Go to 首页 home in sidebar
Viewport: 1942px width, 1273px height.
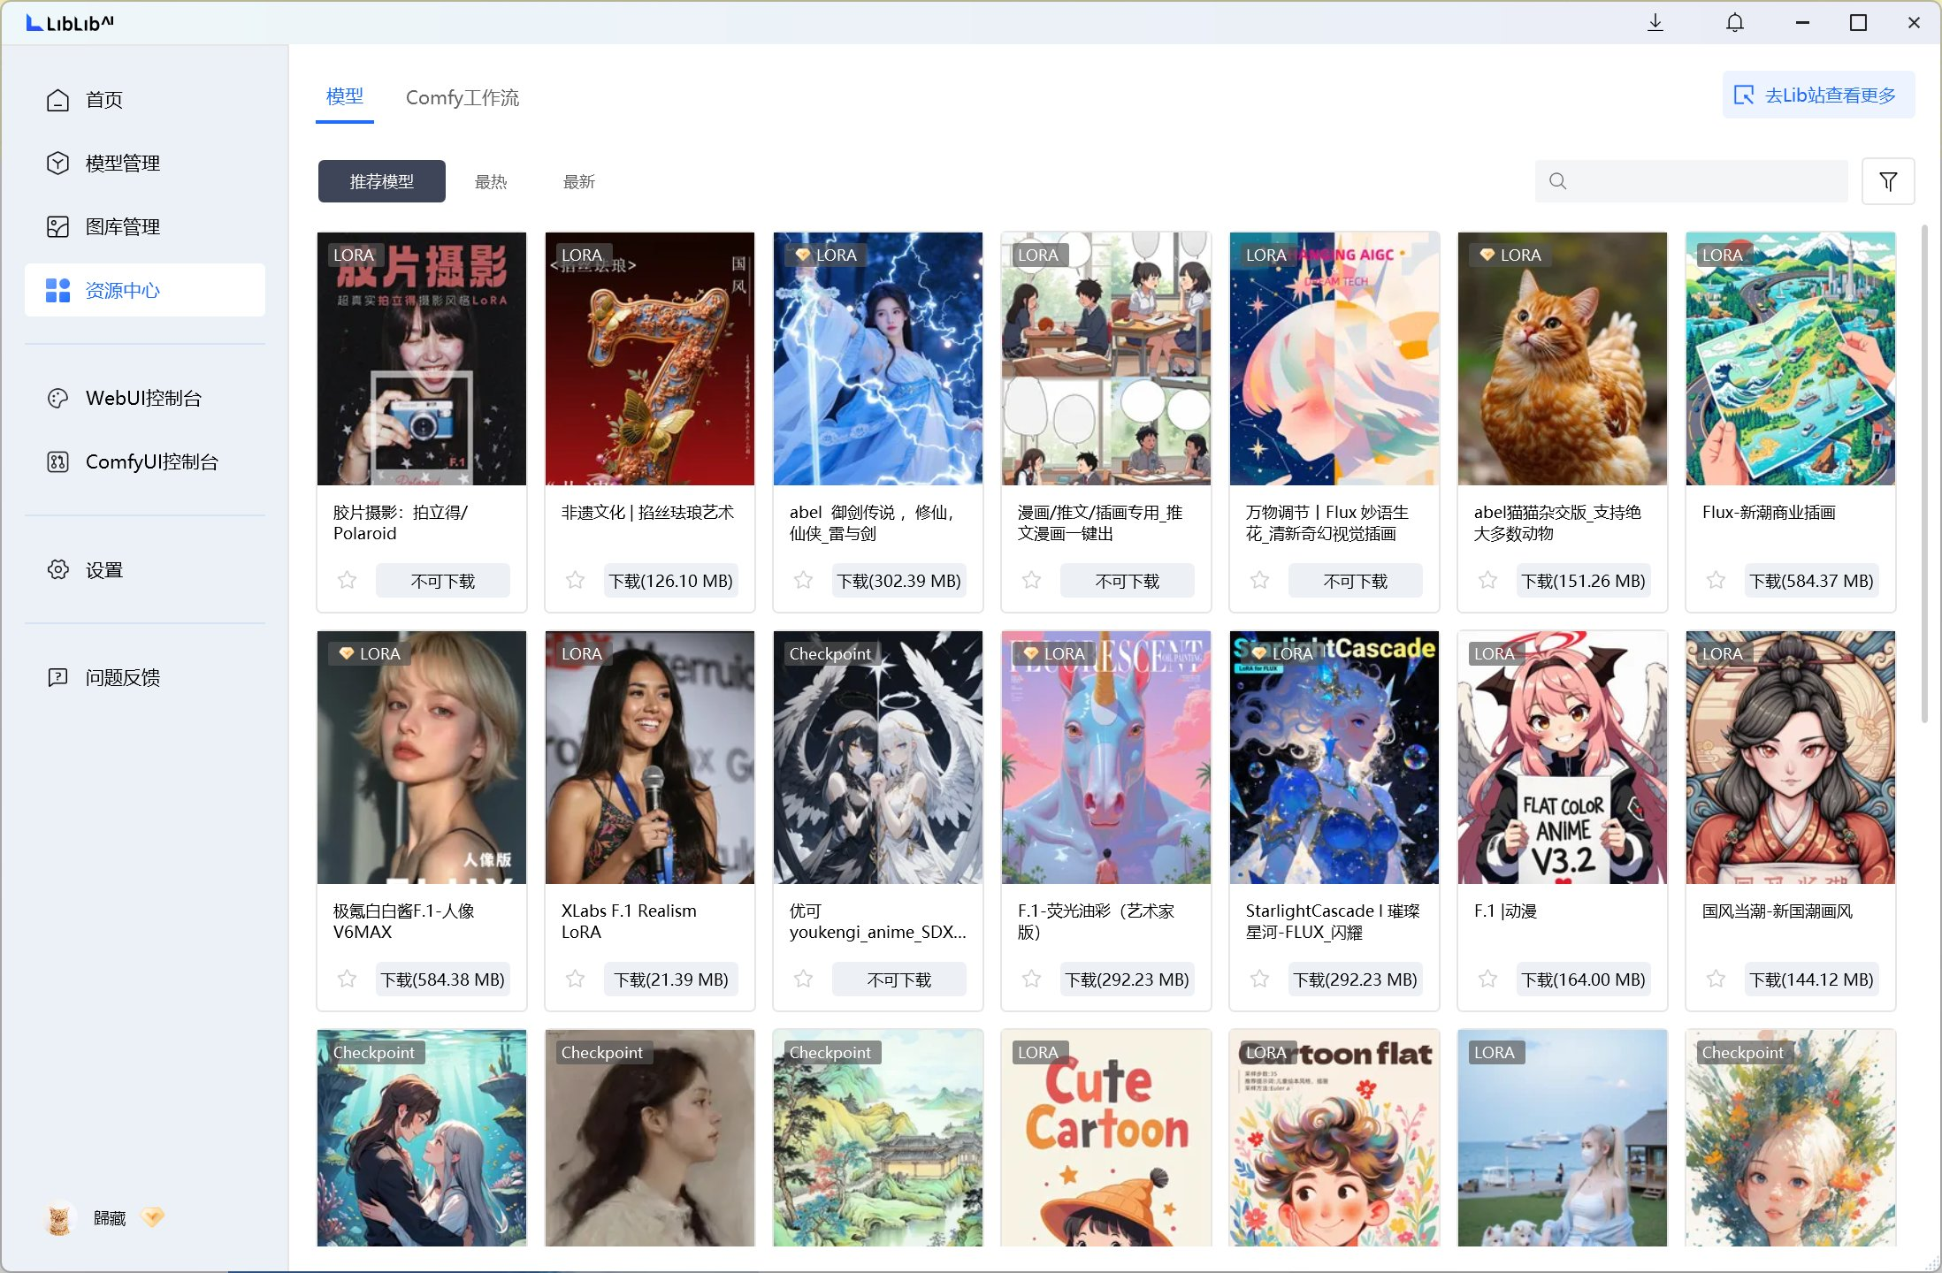(103, 100)
